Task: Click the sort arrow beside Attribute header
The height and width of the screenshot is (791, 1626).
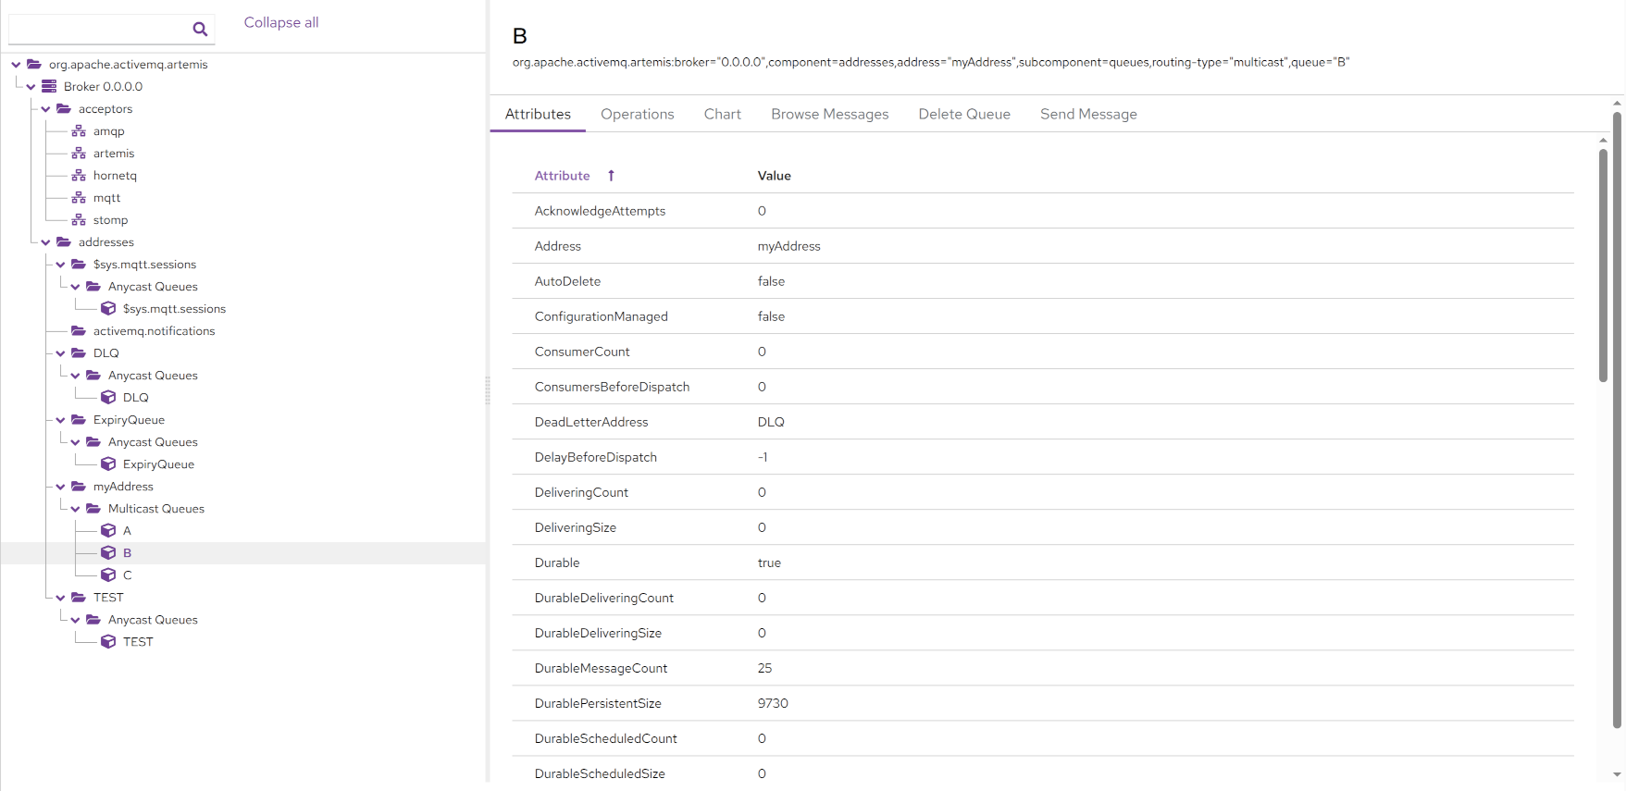Action: click(x=611, y=176)
